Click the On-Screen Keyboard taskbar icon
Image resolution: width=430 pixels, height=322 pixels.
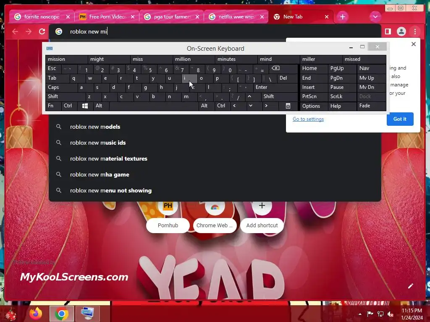coord(87,314)
